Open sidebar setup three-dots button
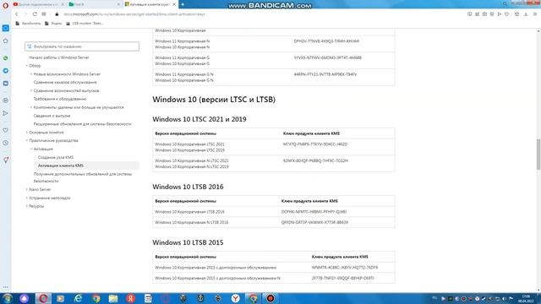 pyautogui.click(x=6, y=287)
